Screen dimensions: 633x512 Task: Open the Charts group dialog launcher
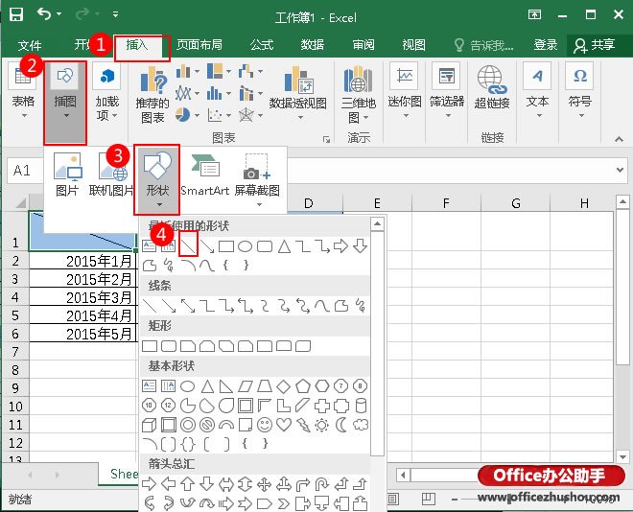coord(326,139)
